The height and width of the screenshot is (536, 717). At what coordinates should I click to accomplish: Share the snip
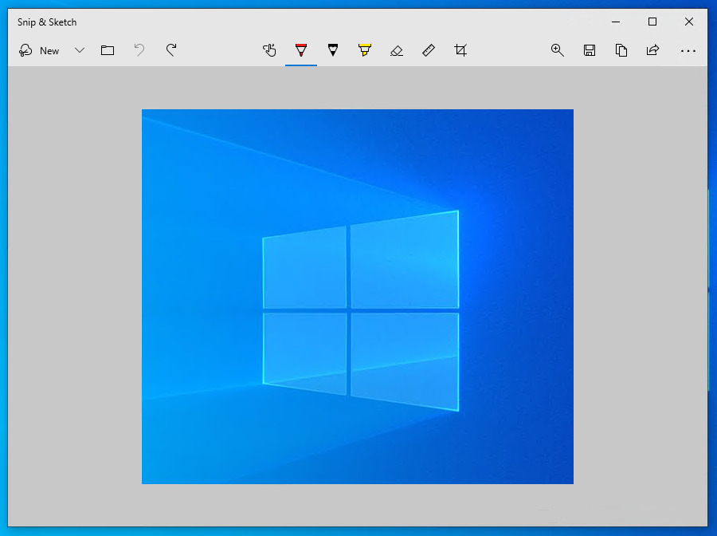(x=653, y=50)
